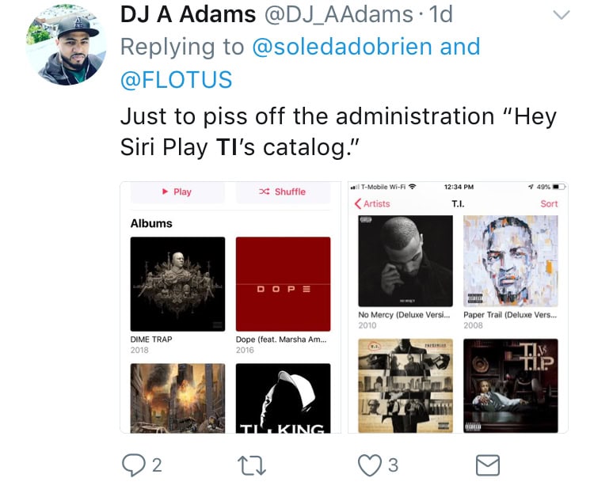
Task: Retweet using the arrows icon
Action: click(x=252, y=466)
